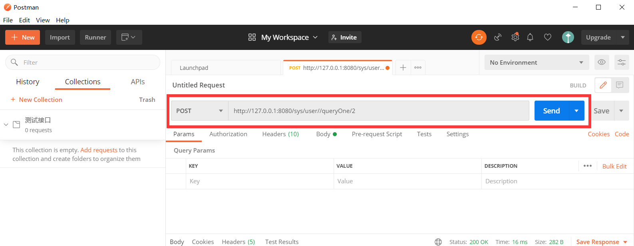Open the View menu
This screenshot has width=634, height=246.
[43, 20]
